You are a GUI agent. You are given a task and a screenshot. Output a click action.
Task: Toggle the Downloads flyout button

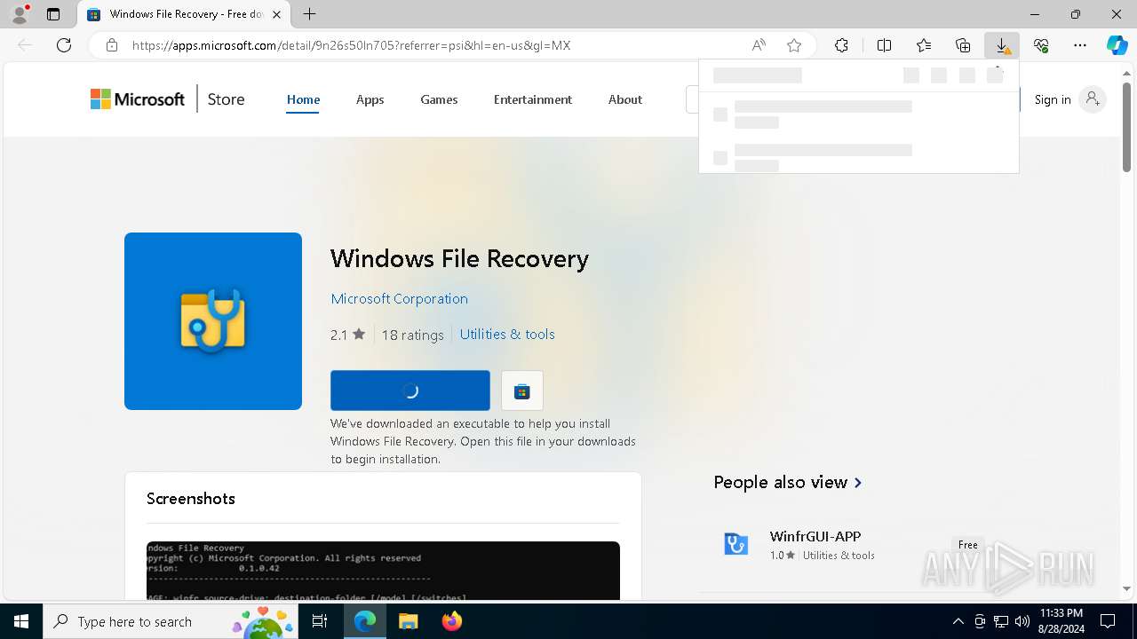(x=1002, y=45)
